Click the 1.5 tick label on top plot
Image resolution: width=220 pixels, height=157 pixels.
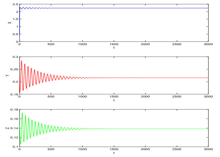[15, 19]
